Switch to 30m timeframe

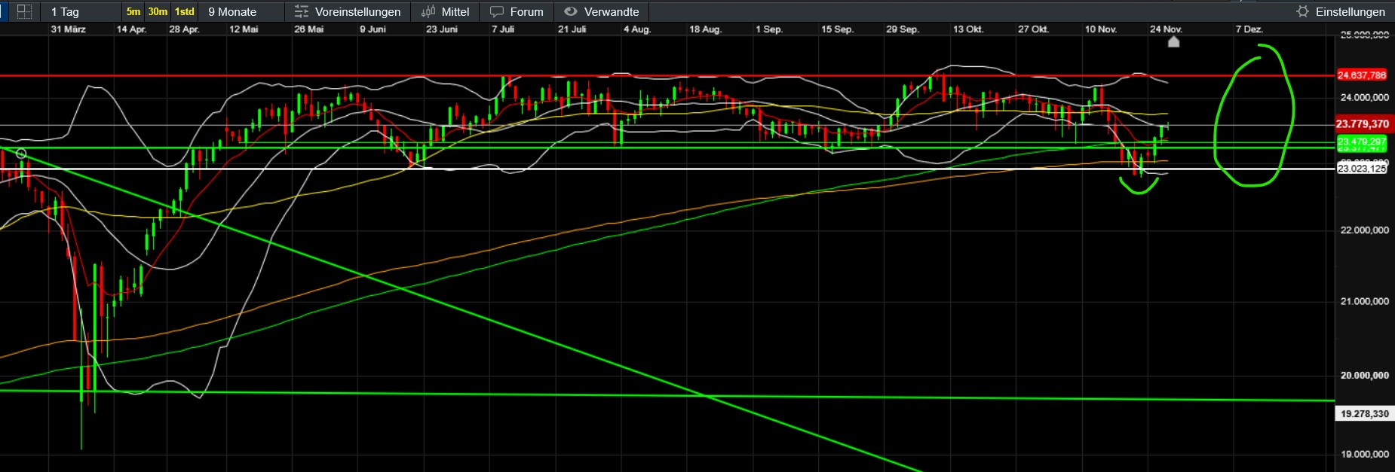pos(158,11)
